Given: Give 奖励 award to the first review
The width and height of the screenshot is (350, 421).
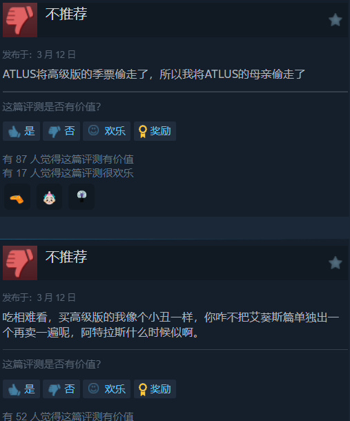Looking at the screenshot, I should [155, 131].
